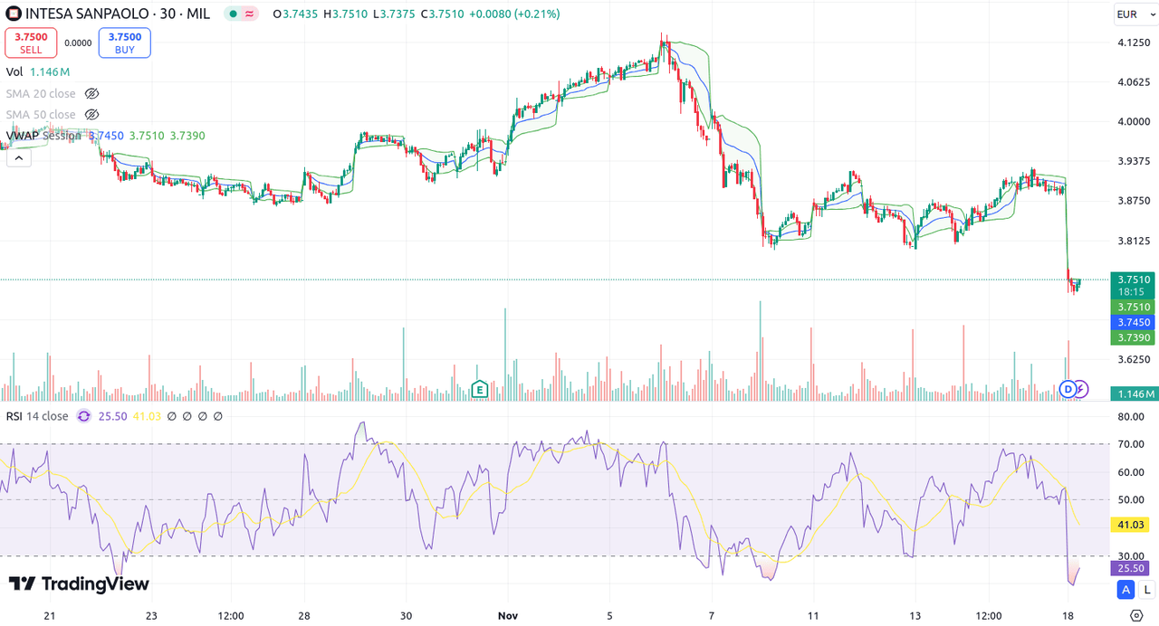The height and width of the screenshot is (626, 1159).
Task: Click the red delayed-data indicator icon
Action: pyautogui.click(x=250, y=14)
